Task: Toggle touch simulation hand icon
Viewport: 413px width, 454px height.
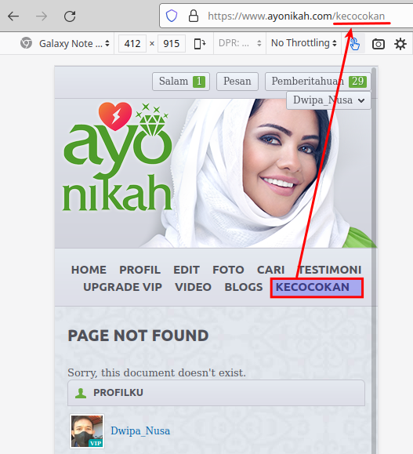Action: tap(354, 44)
